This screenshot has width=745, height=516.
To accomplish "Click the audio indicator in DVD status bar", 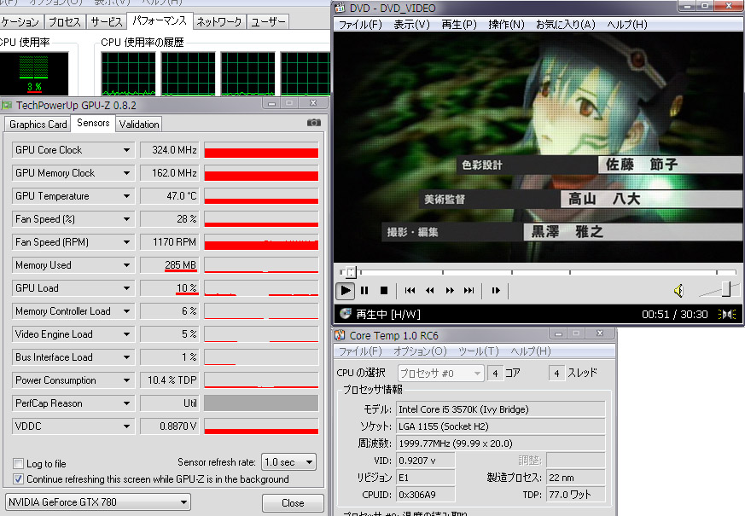I will pyautogui.click(x=727, y=314).
